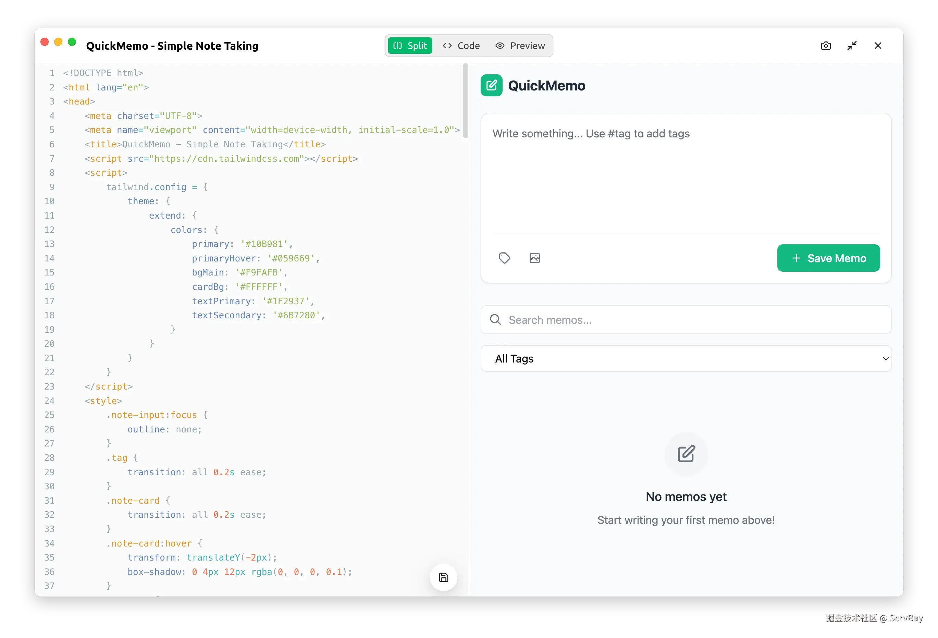Click the meta viewport code line
The height and width of the screenshot is (638, 938).
pyautogui.click(x=272, y=130)
